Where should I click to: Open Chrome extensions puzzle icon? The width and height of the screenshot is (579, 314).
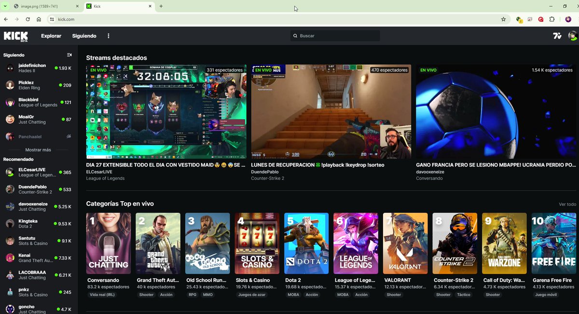pos(552,19)
